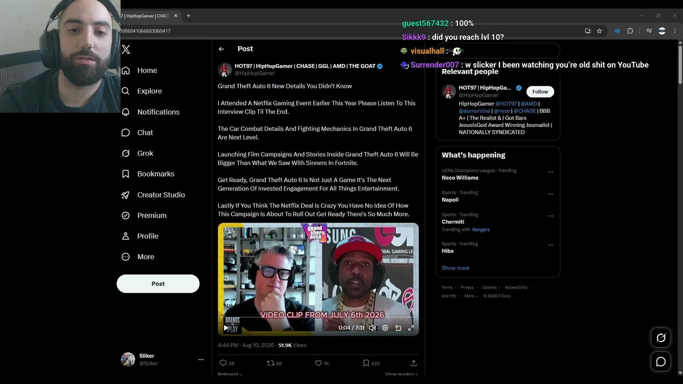This screenshot has height=384, width=683.
Task: Open options for Hibs trend
Action: click(x=551, y=245)
